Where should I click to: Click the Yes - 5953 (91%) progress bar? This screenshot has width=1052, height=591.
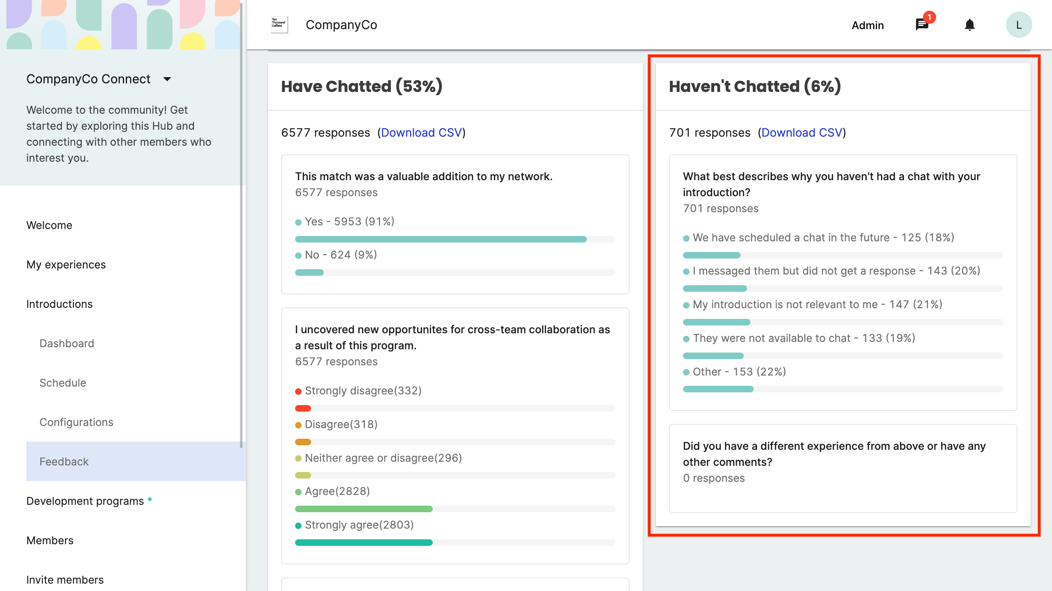point(455,239)
